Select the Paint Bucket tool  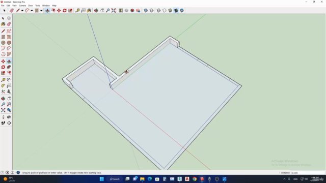click(x=3, y=24)
